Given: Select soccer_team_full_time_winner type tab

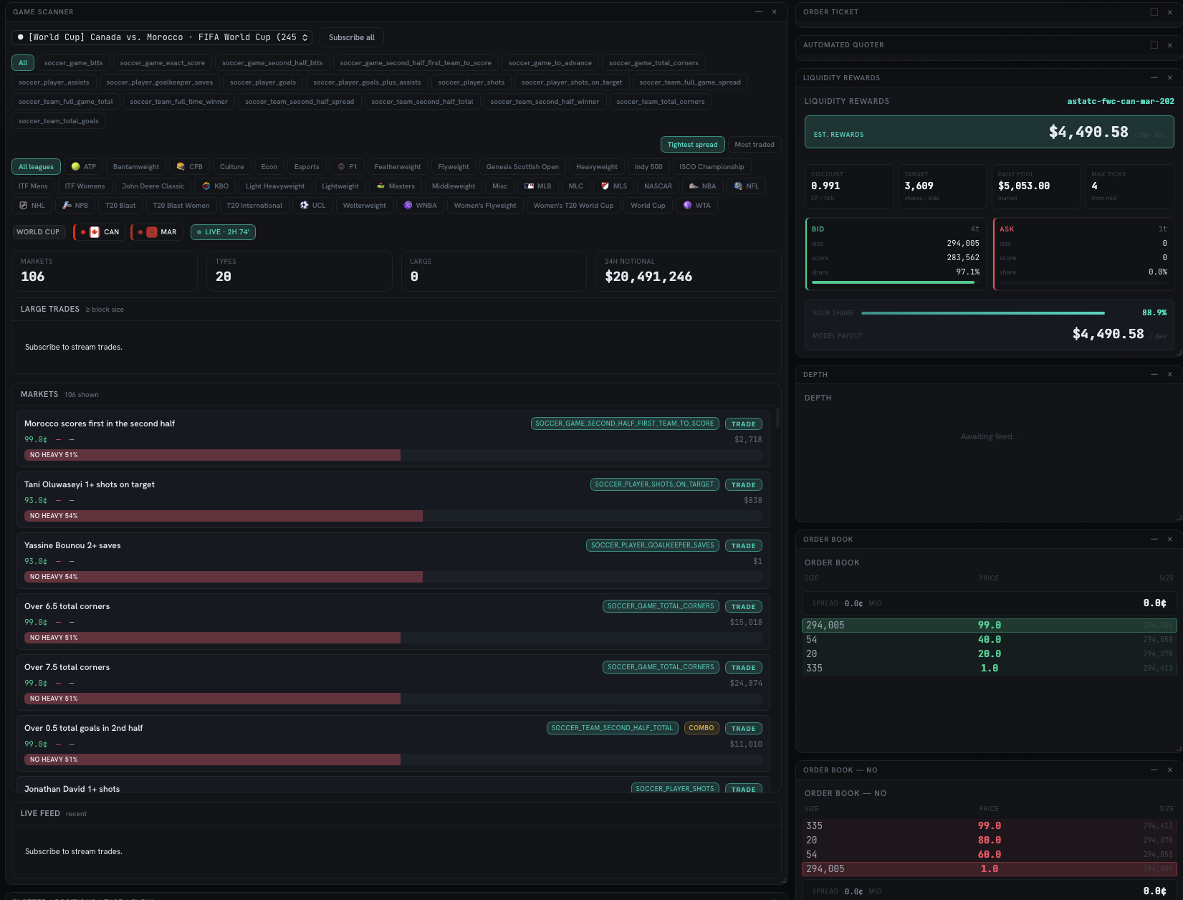Looking at the screenshot, I should [x=178, y=102].
